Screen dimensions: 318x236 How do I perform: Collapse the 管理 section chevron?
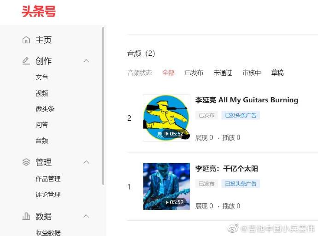[x=86, y=162]
